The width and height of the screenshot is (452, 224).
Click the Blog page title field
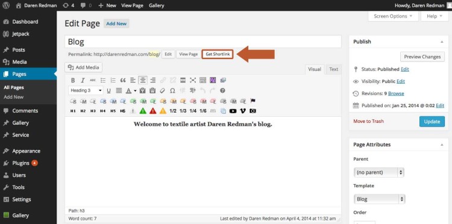coord(203,42)
